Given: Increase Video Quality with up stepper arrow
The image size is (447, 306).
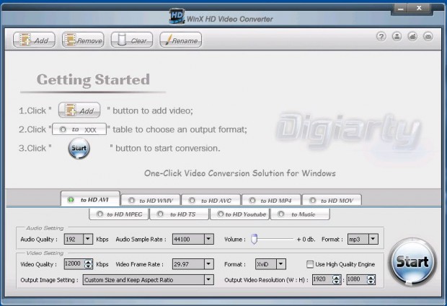Looking at the screenshot, I should coord(89,261).
